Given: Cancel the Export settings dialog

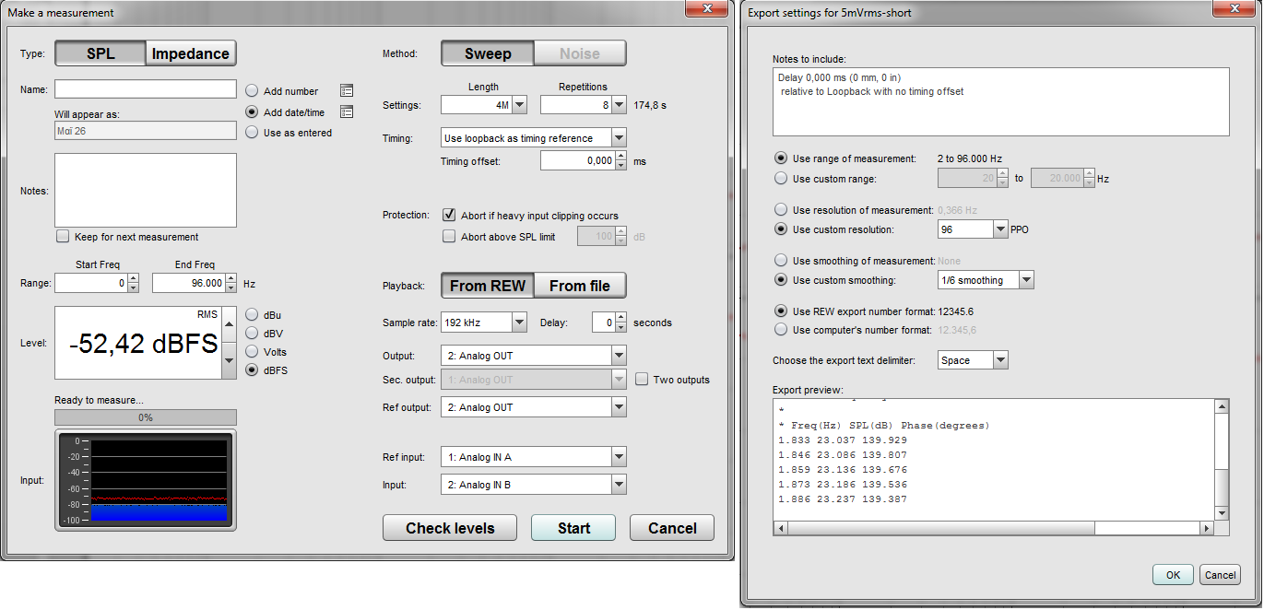Looking at the screenshot, I should pyautogui.click(x=1220, y=575).
